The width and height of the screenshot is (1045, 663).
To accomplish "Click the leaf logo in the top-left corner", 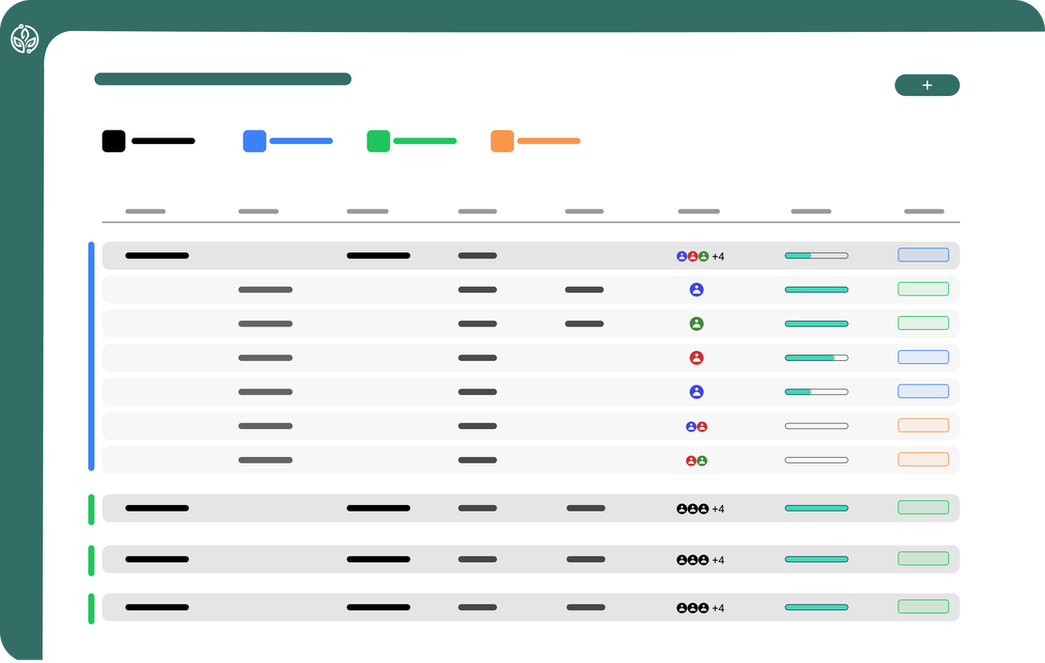I will [x=24, y=39].
